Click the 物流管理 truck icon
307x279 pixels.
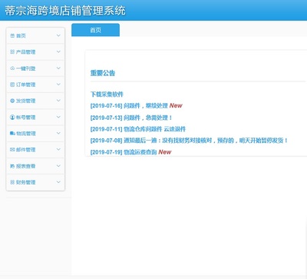pyautogui.click(x=12, y=133)
